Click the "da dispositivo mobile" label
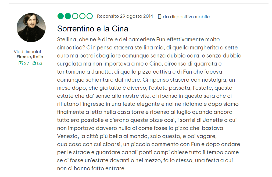 [186, 17]
